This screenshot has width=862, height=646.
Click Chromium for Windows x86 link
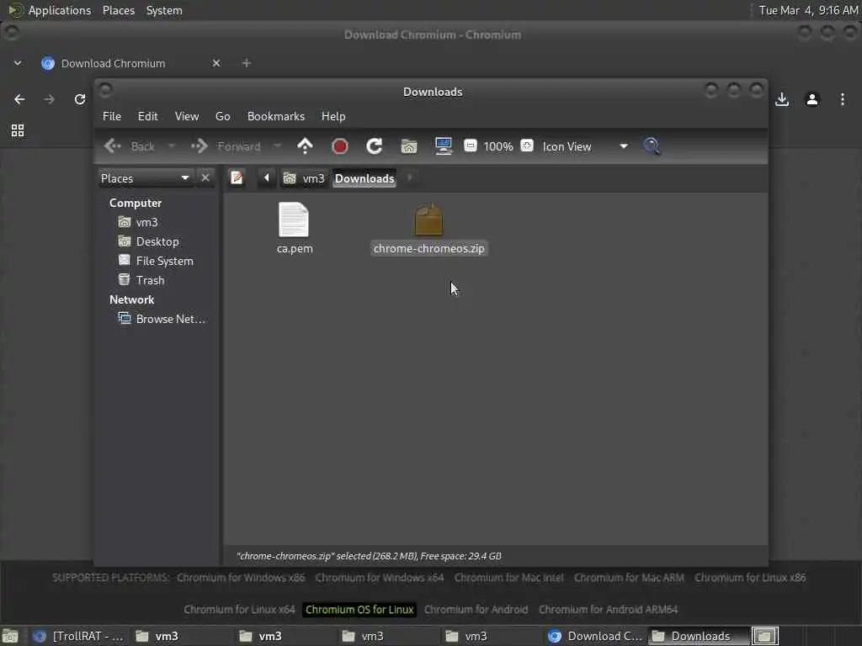tap(241, 577)
